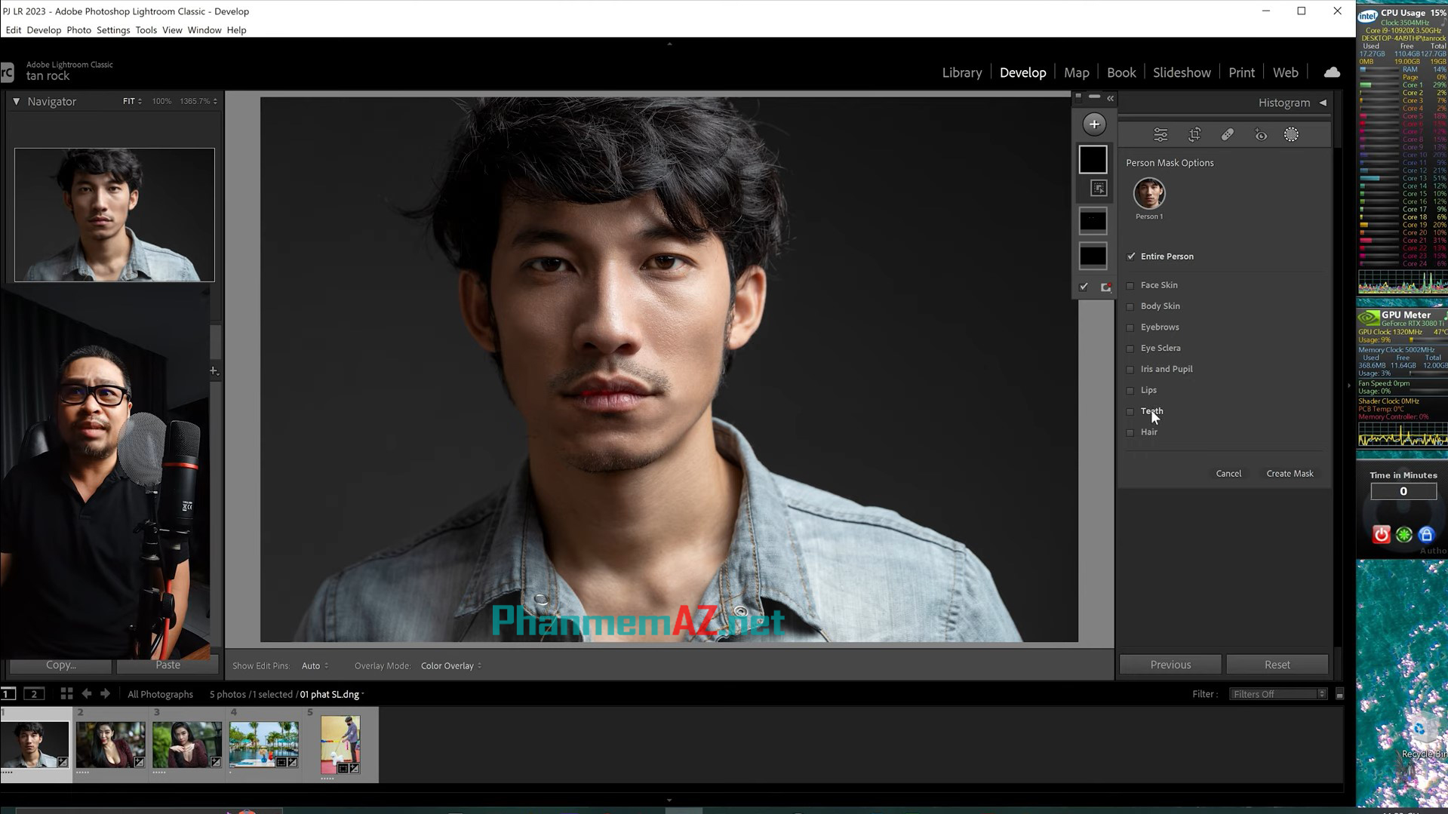The height and width of the screenshot is (814, 1448).
Task: Click the Person 1 face thumbnail
Action: point(1149,192)
